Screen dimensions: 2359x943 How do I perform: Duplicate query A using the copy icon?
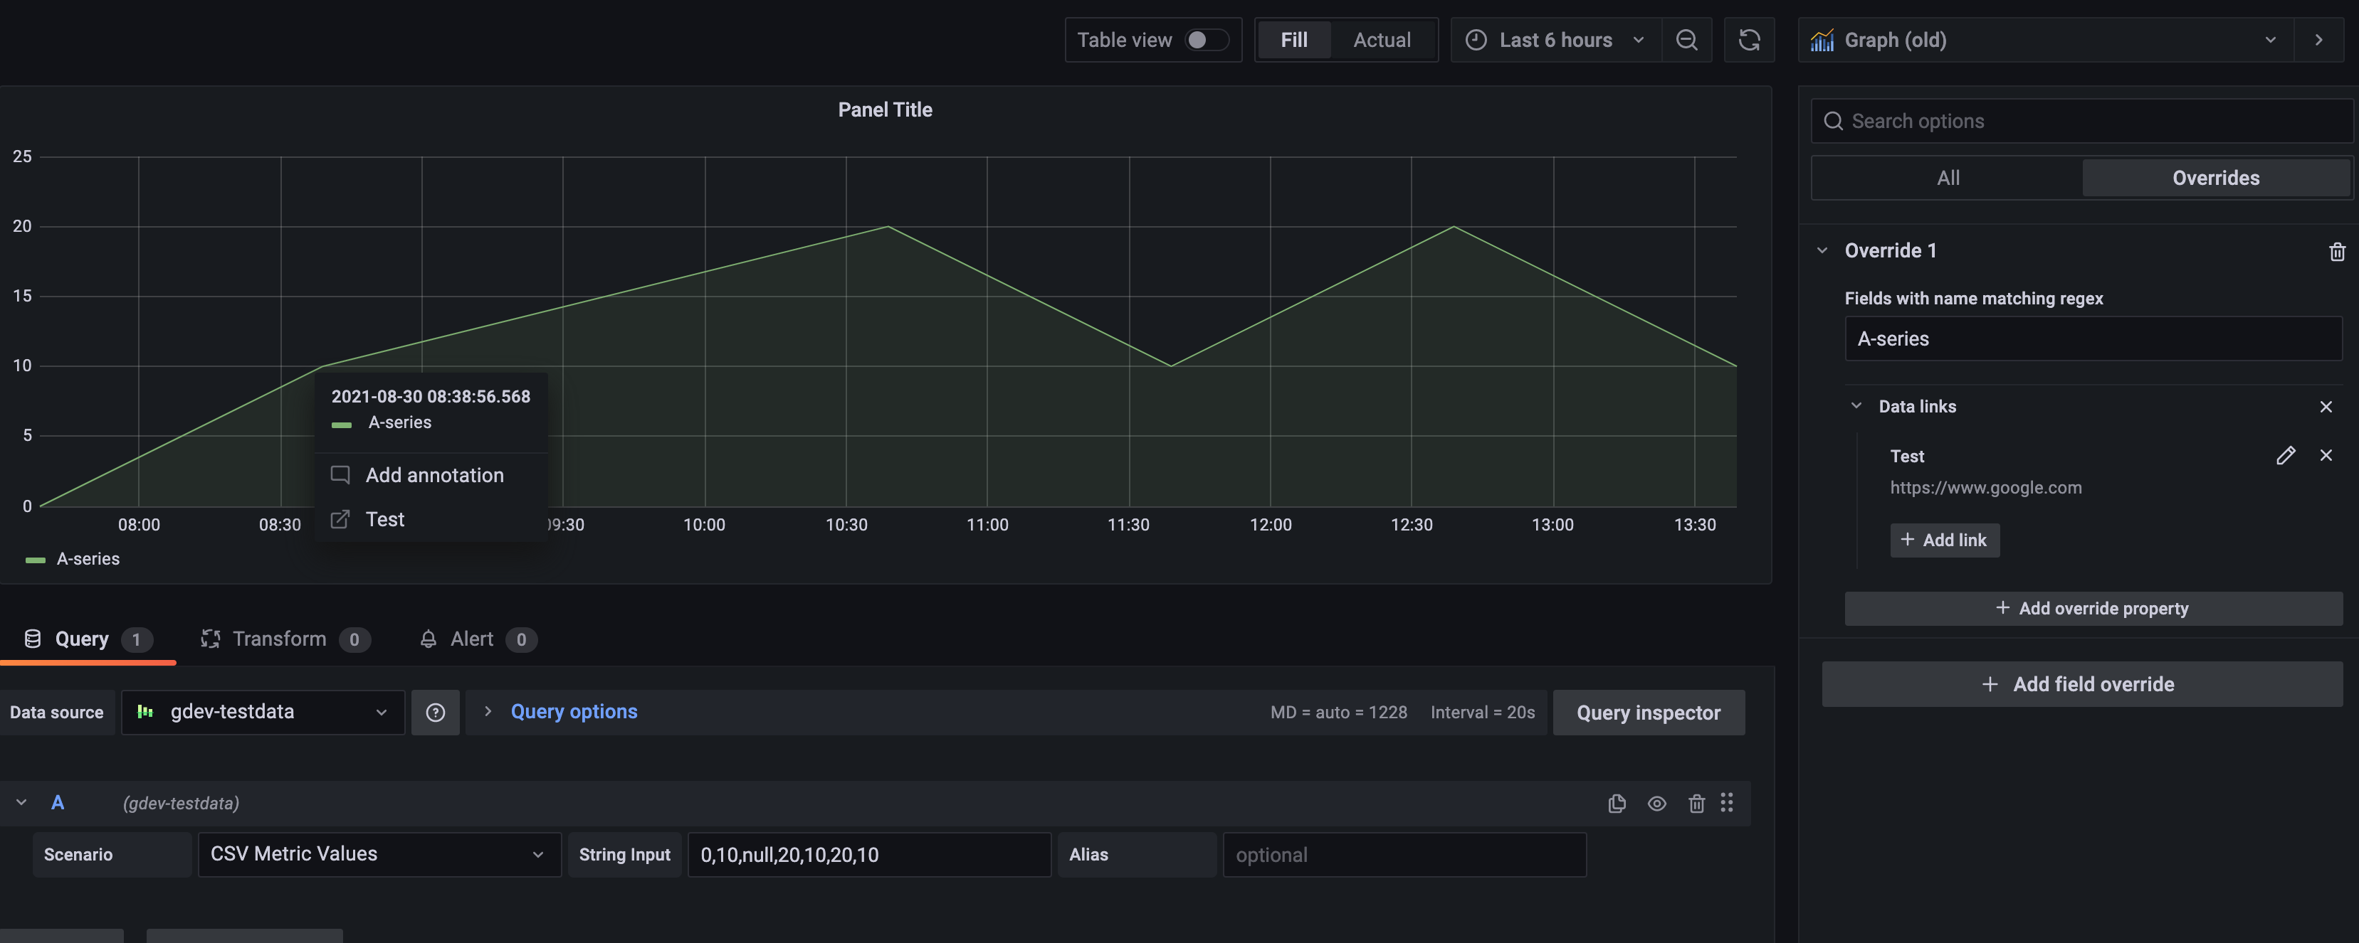pyautogui.click(x=1617, y=803)
